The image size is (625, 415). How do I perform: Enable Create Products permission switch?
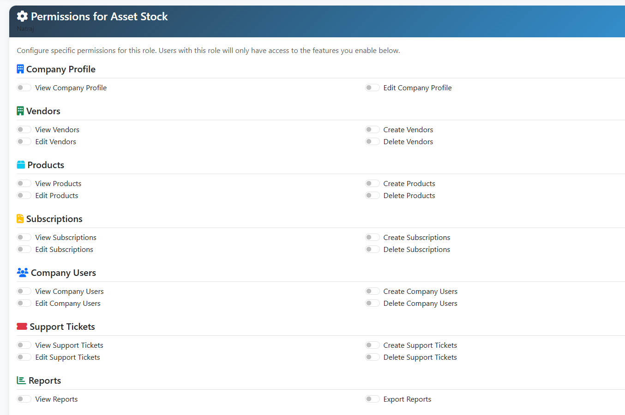[x=373, y=183]
